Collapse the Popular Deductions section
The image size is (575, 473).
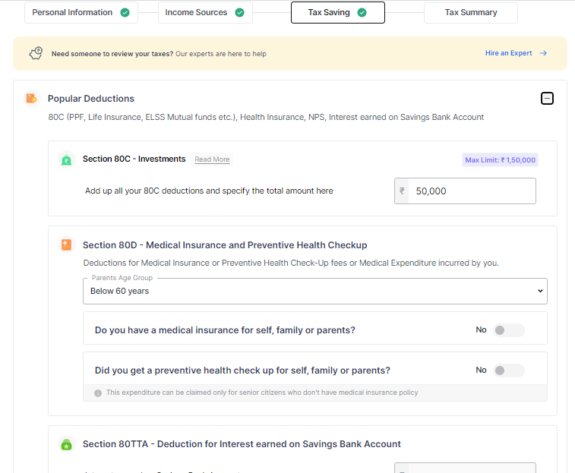pos(547,99)
